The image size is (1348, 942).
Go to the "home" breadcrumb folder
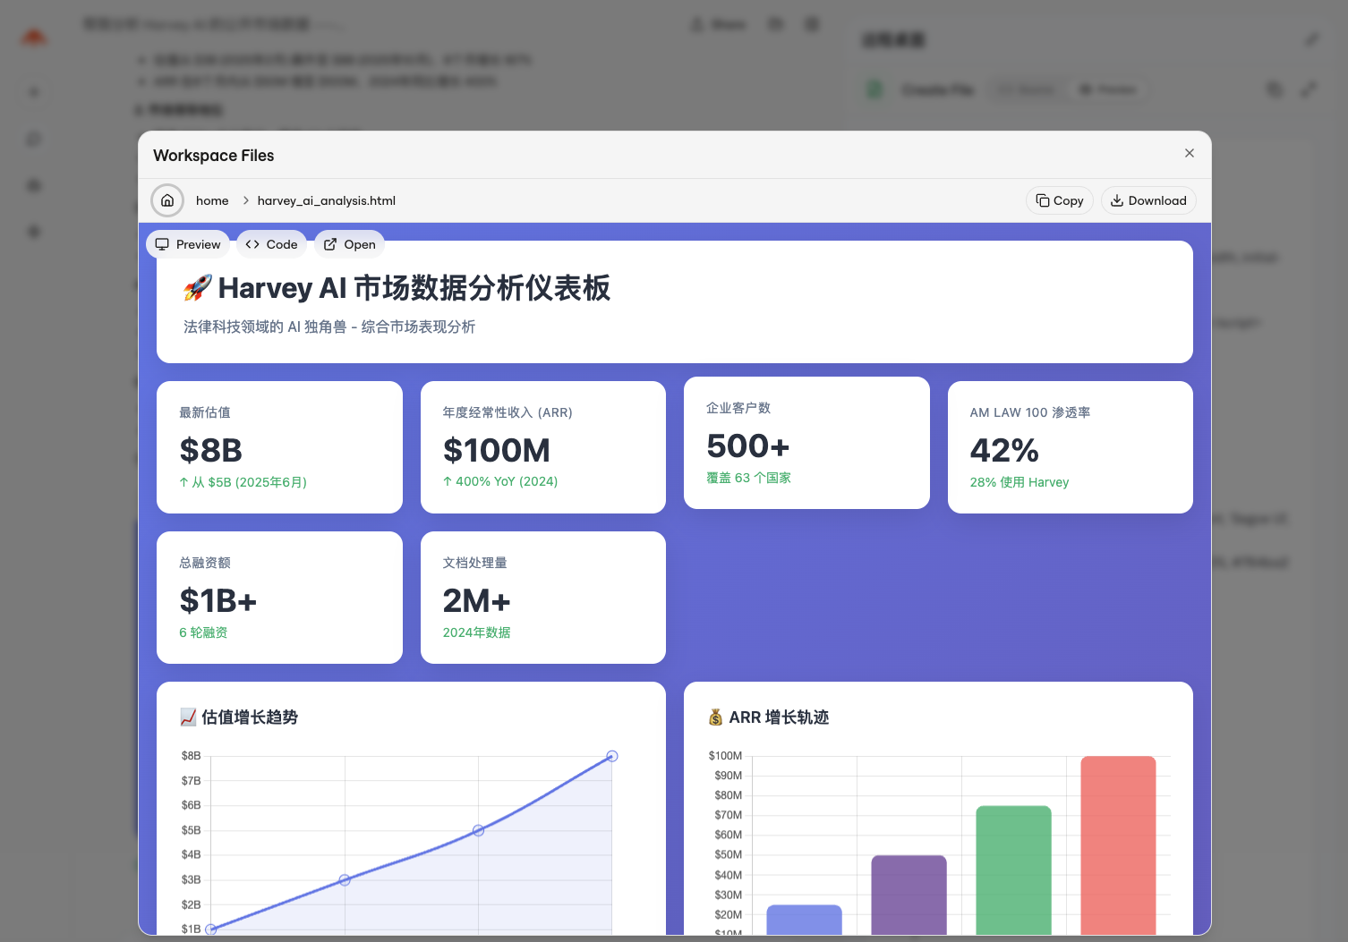coord(212,200)
